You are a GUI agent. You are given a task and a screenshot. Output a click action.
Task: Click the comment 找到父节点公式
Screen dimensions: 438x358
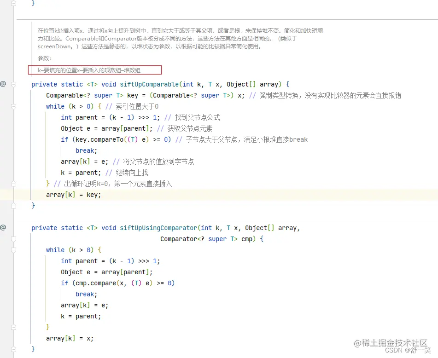click(x=192, y=117)
